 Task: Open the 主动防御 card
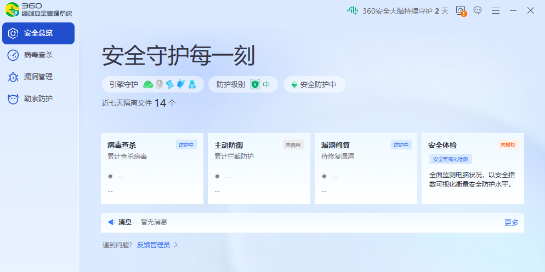tap(259, 169)
